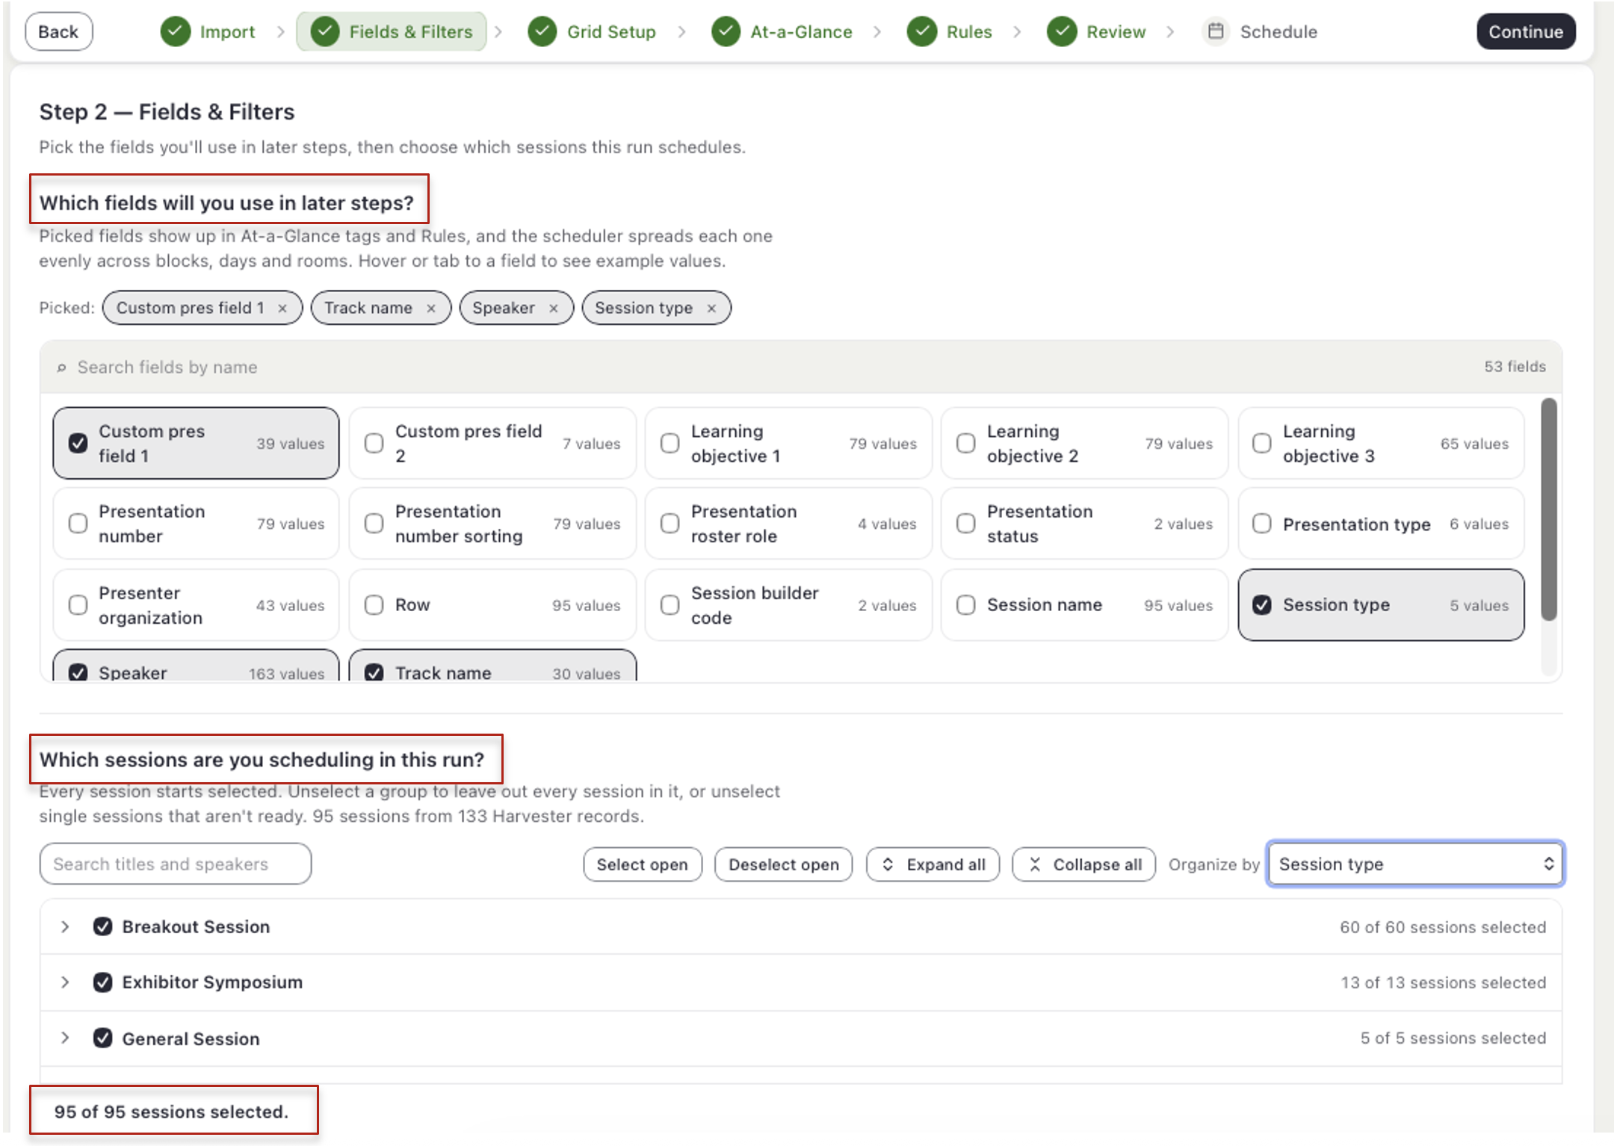Deselect Exhibitor Symposium group checkbox
This screenshot has width=1614, height=1146.
pyautogui.click(x=103, y=982)
